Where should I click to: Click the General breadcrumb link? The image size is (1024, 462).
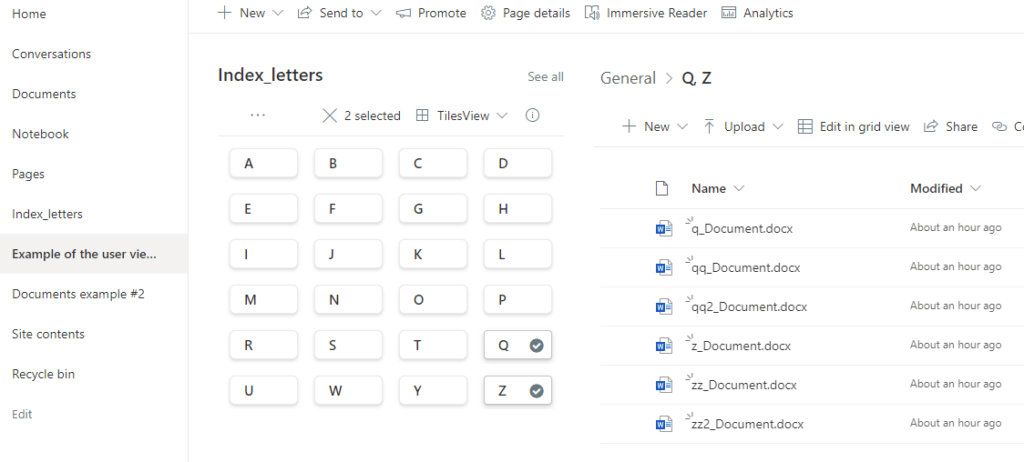[628, 78]
